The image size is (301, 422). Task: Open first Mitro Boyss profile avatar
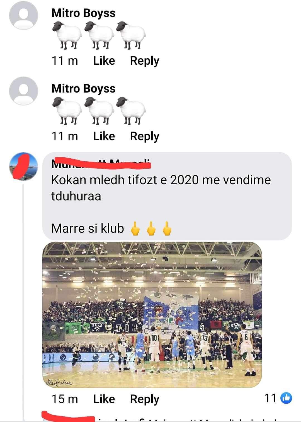pyautogui.click(x=23, y=15)
